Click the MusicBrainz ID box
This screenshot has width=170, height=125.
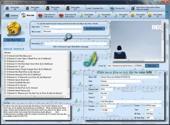tap(75, 44)
